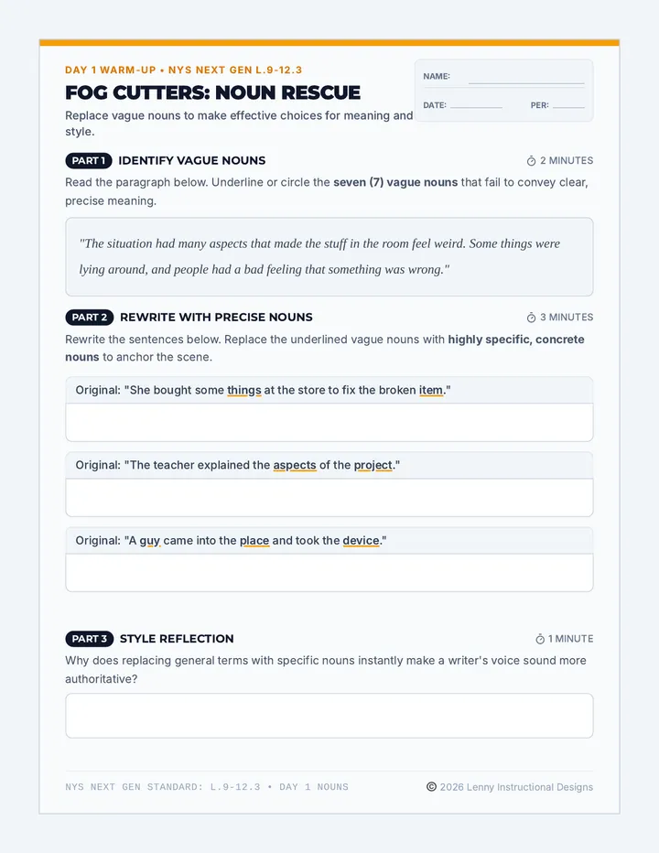This screenshot has width=659, height=853.
Task: Click the PART 1 badge
Action: [x=89, y=160]
